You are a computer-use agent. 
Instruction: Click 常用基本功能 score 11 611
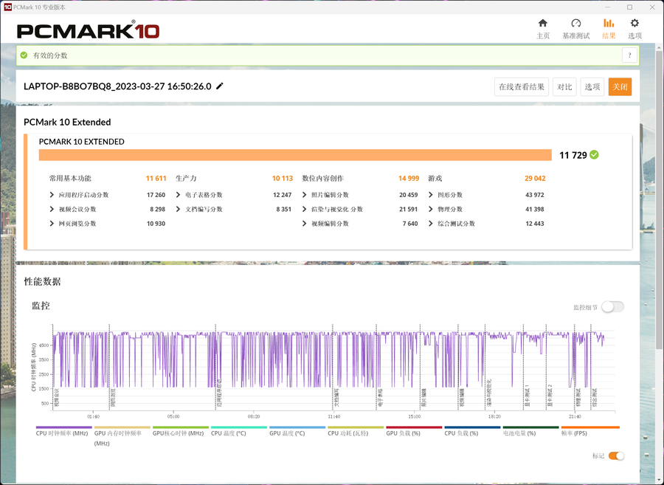click(x=156, y=179)
